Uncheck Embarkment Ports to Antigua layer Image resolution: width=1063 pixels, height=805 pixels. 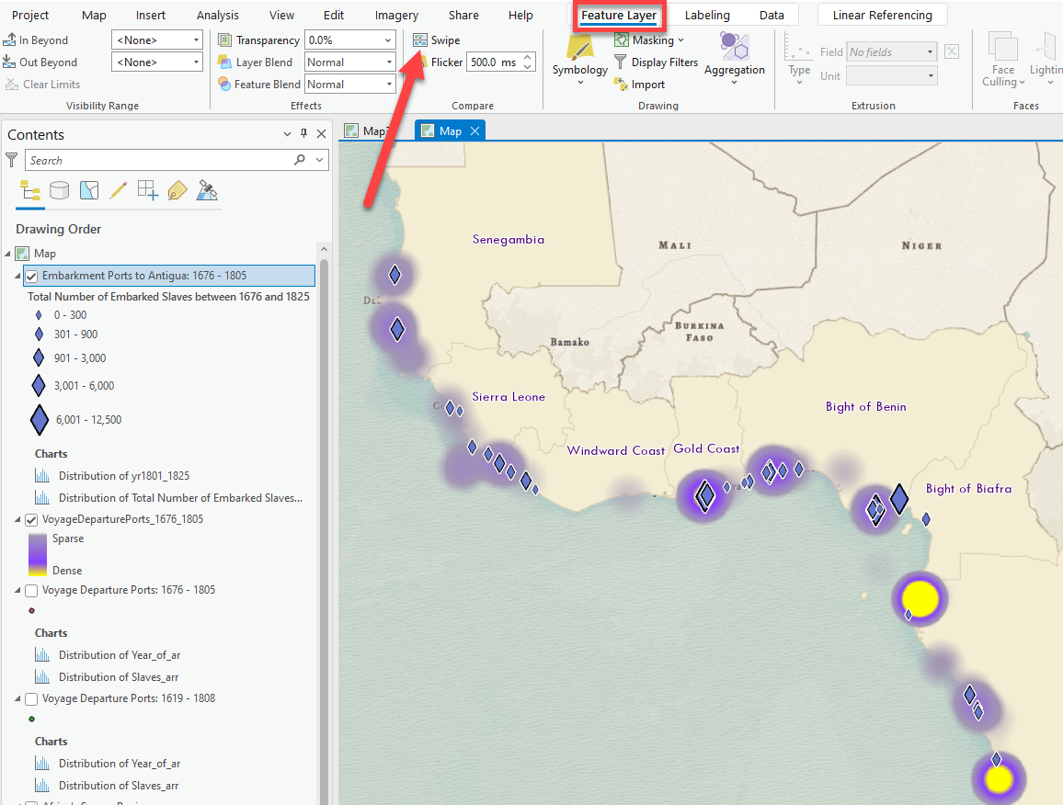click(31, 276)
